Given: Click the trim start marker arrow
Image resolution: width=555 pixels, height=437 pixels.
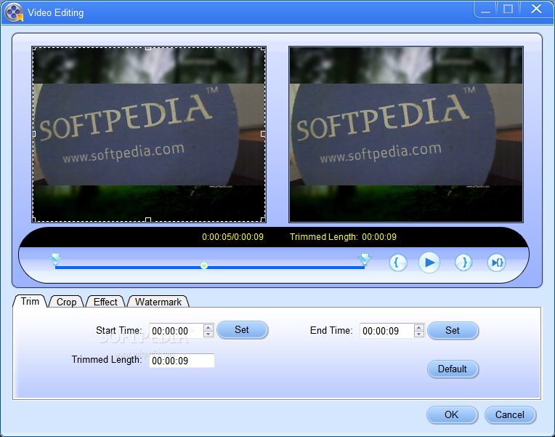Looking at the screenshot, I should coord(55,259).
